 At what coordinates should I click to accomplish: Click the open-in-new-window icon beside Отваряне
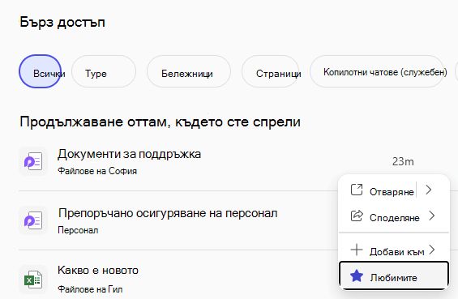click(357, 190)
